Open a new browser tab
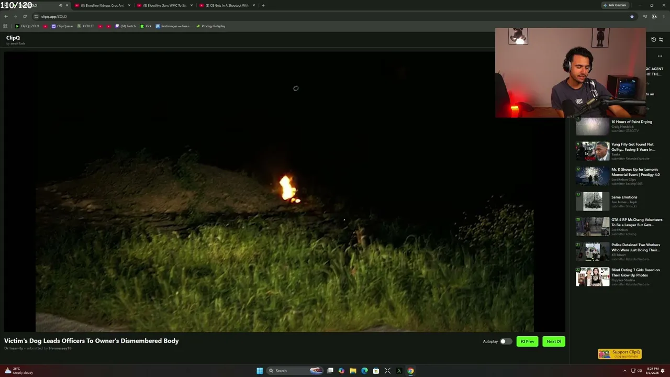Screen dimensions: 670x377 [263, 5]
